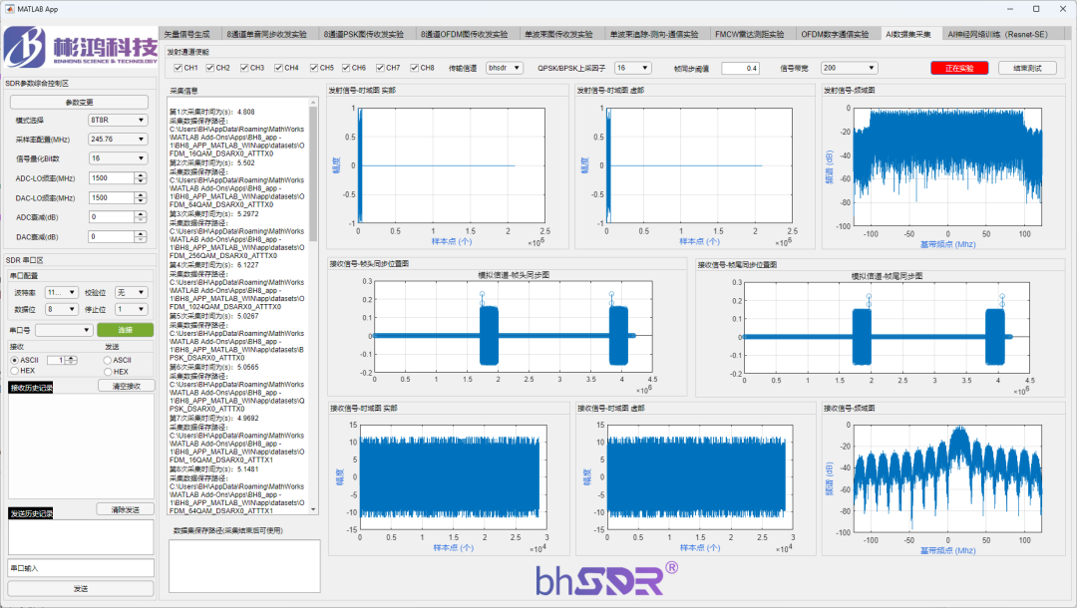1077x608 pixels.
Task: Click the 帧同步阈值 input field showing 0.4
Action: [x=740, y=68]
